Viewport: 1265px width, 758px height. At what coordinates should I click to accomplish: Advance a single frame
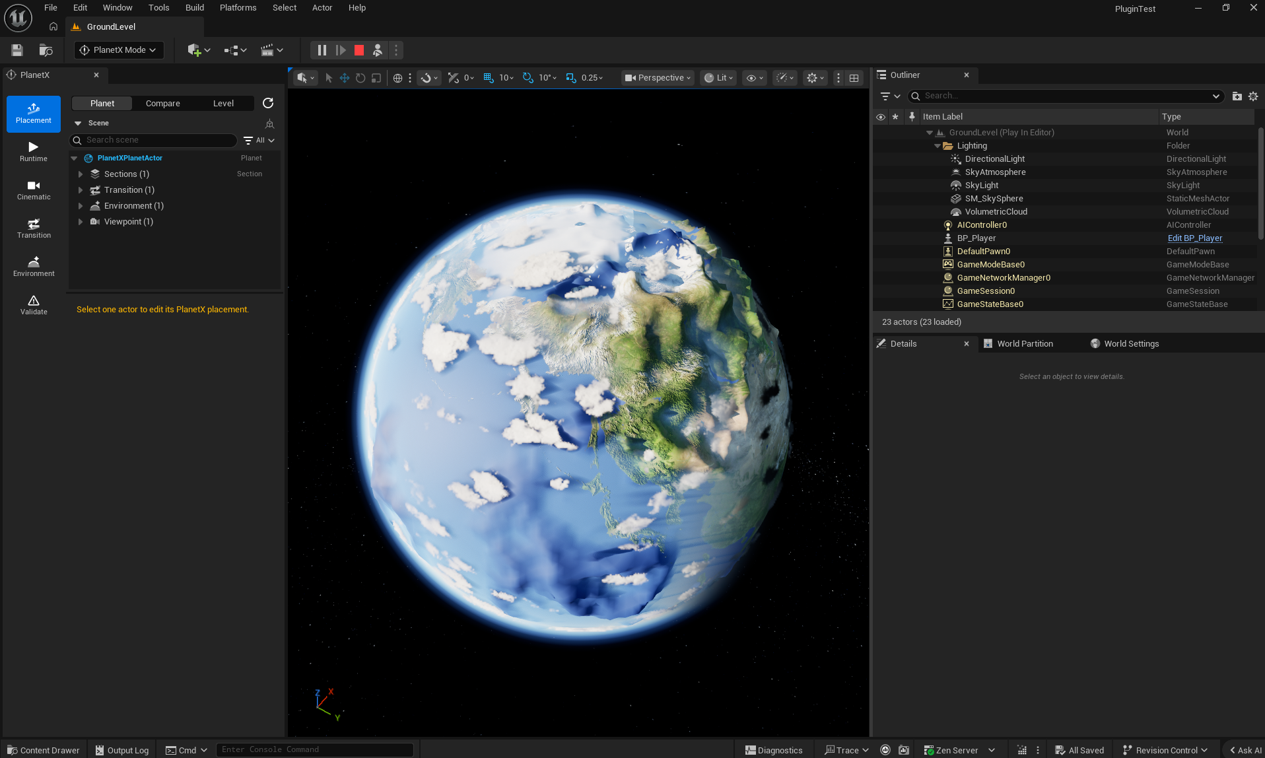click(x=341, y=50)
